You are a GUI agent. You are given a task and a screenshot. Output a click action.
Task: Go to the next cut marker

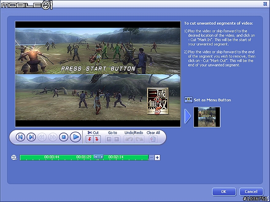pyautogui.click(x=116, y=139)
